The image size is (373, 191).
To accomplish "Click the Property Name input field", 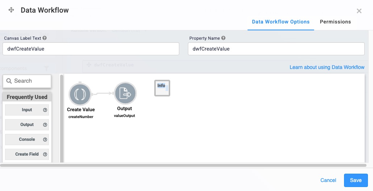I will click(x=276, y=49).
